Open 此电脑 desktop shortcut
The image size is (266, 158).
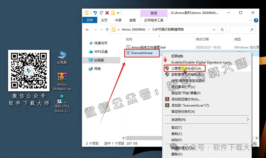pos(62,57)
